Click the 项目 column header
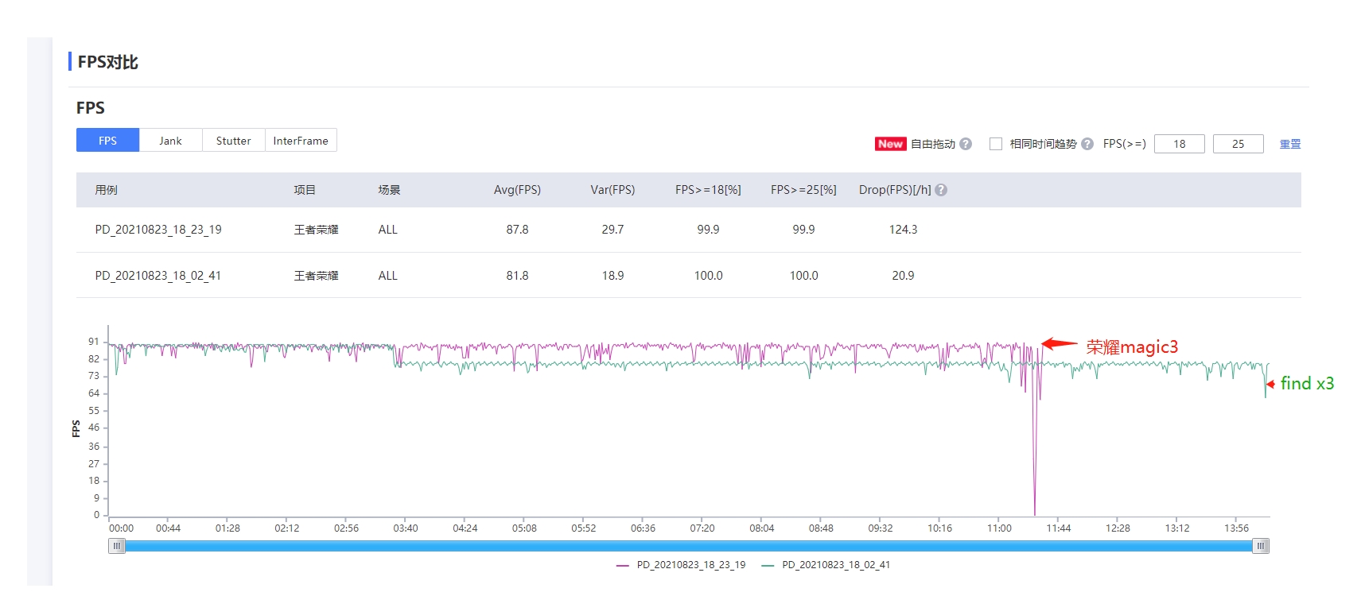Viewport: 1361px width, 596px height. point(305,190)
